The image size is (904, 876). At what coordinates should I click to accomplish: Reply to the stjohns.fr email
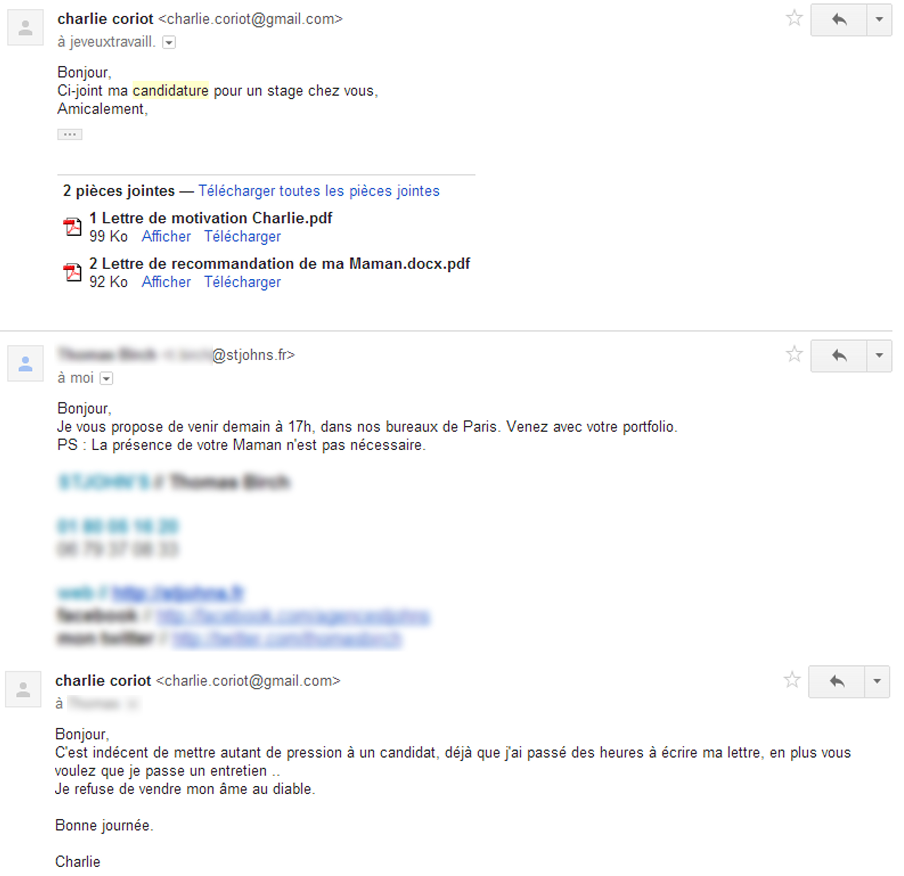click(x=838, y=356)
